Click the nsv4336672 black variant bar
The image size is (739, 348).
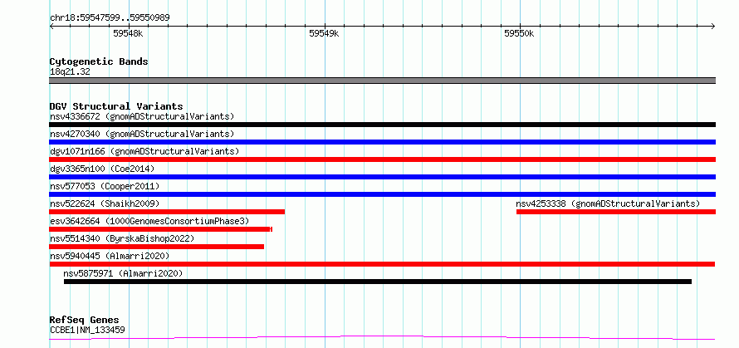382,125
